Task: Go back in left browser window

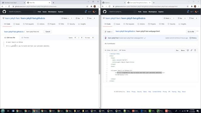Action: point(3,6)
